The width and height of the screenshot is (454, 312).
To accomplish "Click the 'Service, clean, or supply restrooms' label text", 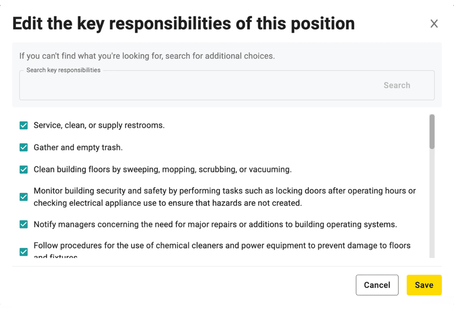I will coord(99,125).
